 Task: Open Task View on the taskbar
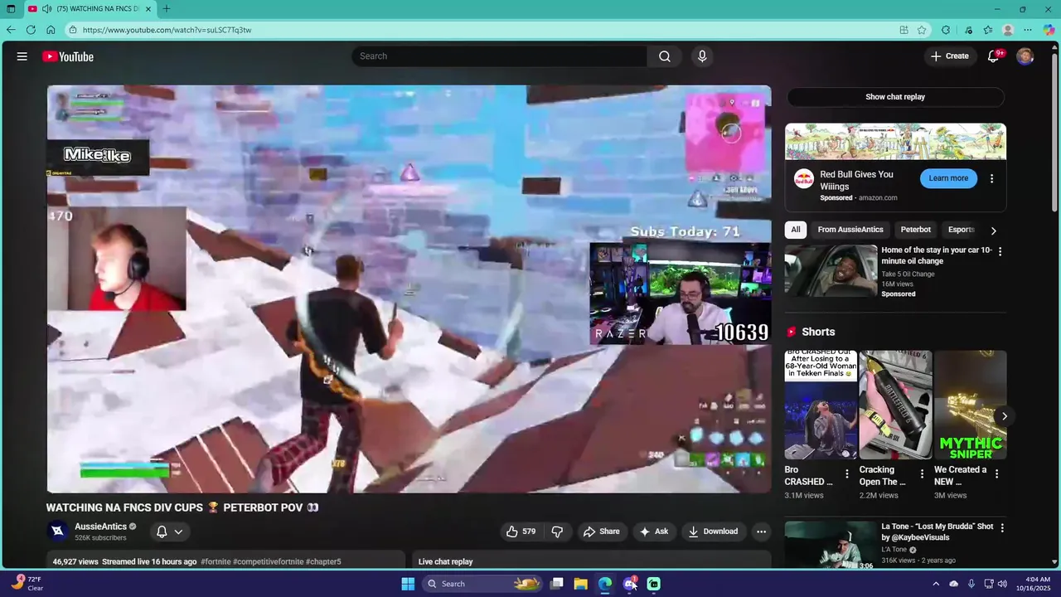pyautogui.click(x=557, y=584)
